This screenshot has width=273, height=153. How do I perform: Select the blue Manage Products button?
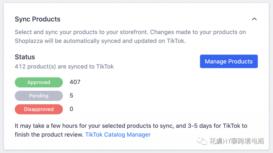click(229, 61)
